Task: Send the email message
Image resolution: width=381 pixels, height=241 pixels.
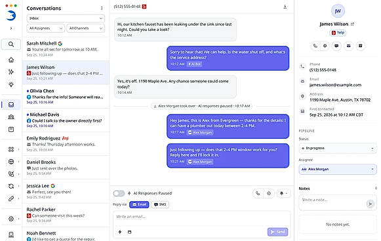Action: click(x=277, y=232)
